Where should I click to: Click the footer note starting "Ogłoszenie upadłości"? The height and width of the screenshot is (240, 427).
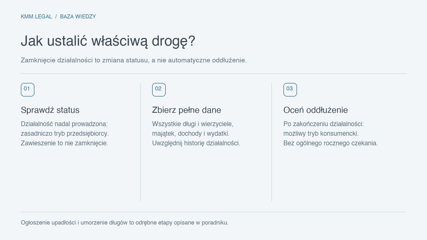click(x=125, y=223)
